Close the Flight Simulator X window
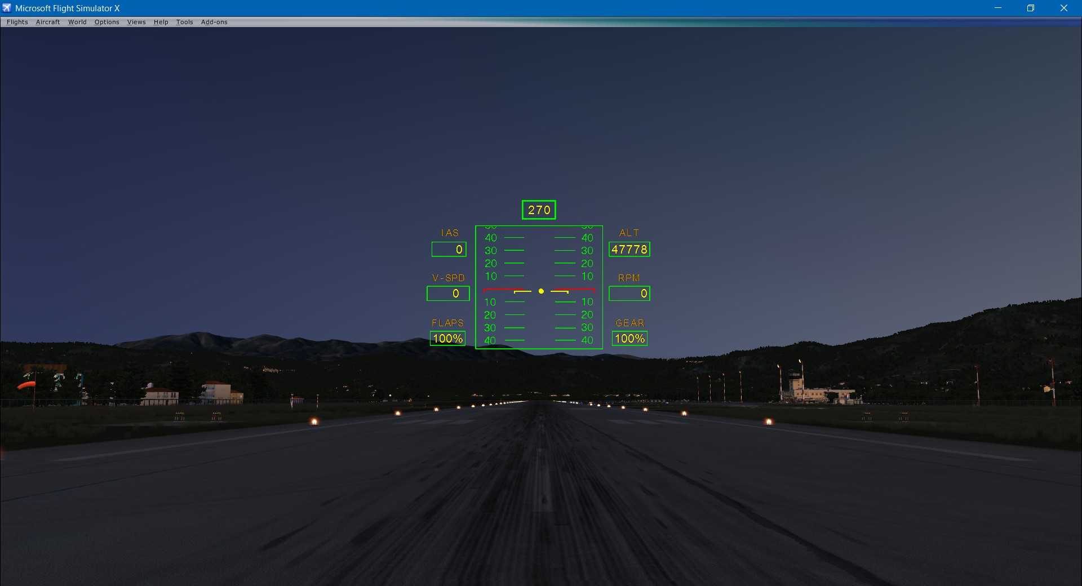 1064,8
